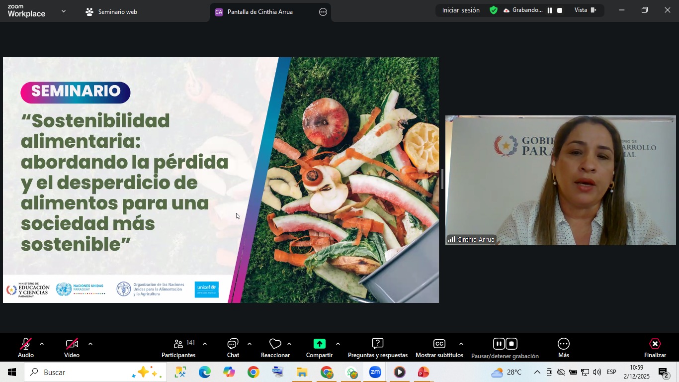679x382 pixels.
Task: Stop recording with the stop icon
Action: 511,343
